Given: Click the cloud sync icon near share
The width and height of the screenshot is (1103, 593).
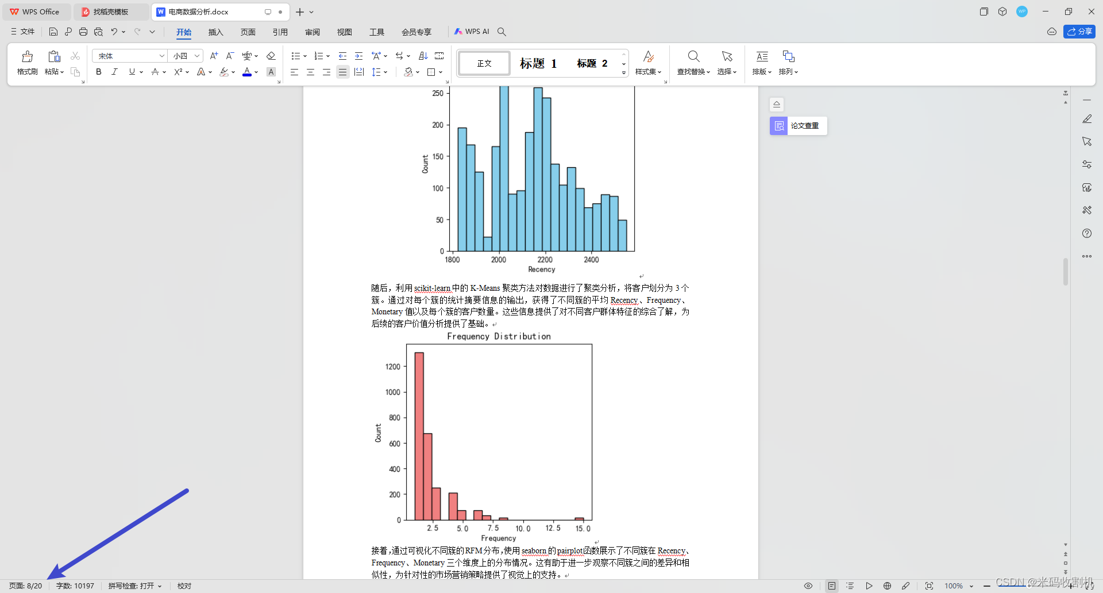Looking at the screenshot, I should click(x=1052, y=32).
